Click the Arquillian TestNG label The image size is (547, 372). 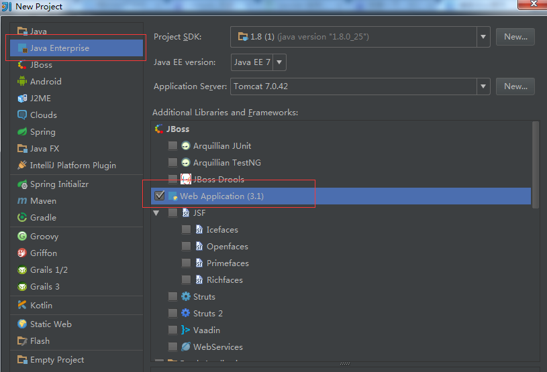pyautogui.click(x=227, y=163)
